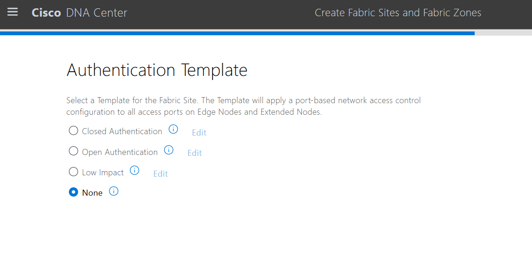
Task: Click the template description paragraph text
Action: [x=244, y=106]
